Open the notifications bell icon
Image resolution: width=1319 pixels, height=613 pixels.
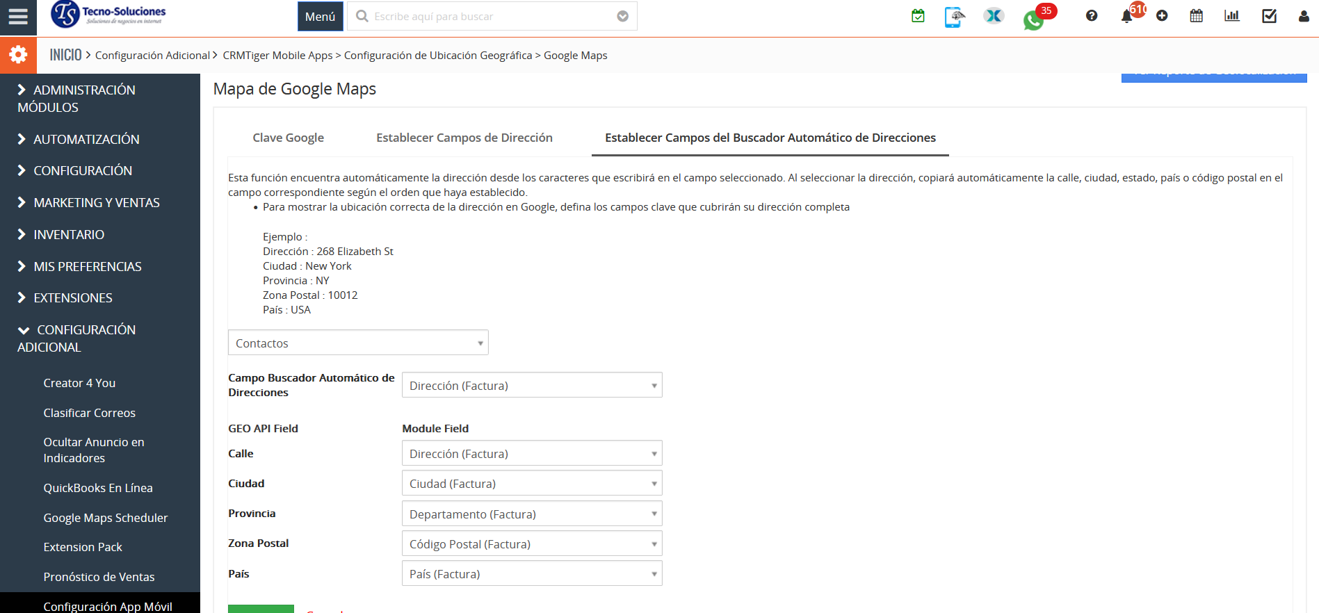tap(1126, 16)
